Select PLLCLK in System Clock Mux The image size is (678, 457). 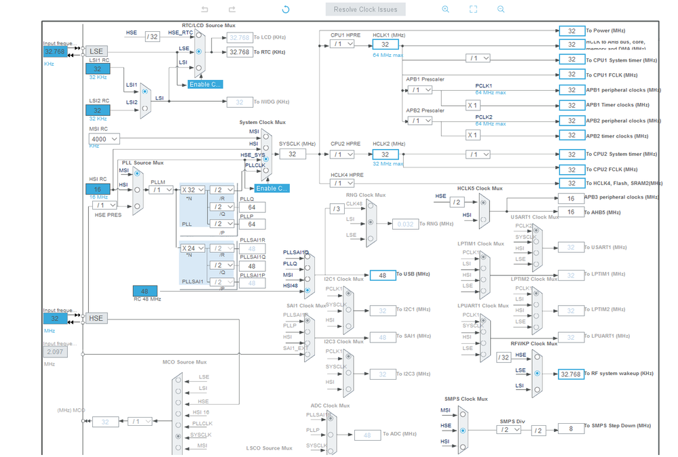pos(266,170)
